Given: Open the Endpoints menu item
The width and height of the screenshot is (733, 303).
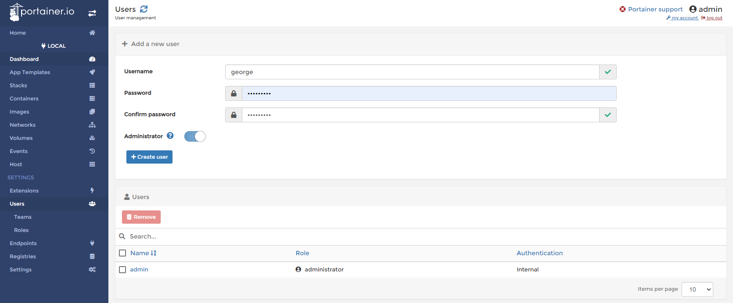Looking at the screenshot, I should pos(54,243).
